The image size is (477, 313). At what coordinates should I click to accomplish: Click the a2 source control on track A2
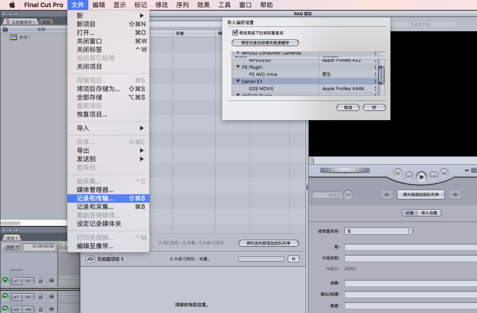16,309
